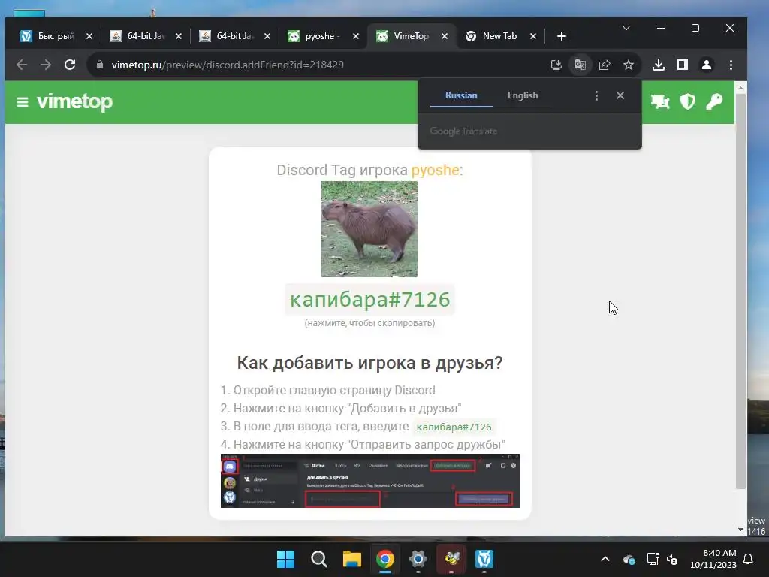Copy the large капибара#7126 tag
The width and height of the screenshot is (769, 577).
[369, 299]
